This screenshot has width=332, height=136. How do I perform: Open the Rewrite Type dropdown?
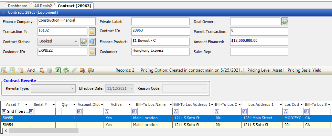53,88
